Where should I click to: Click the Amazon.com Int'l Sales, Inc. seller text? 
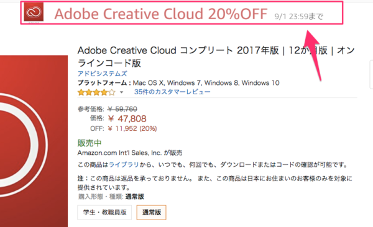119,153
